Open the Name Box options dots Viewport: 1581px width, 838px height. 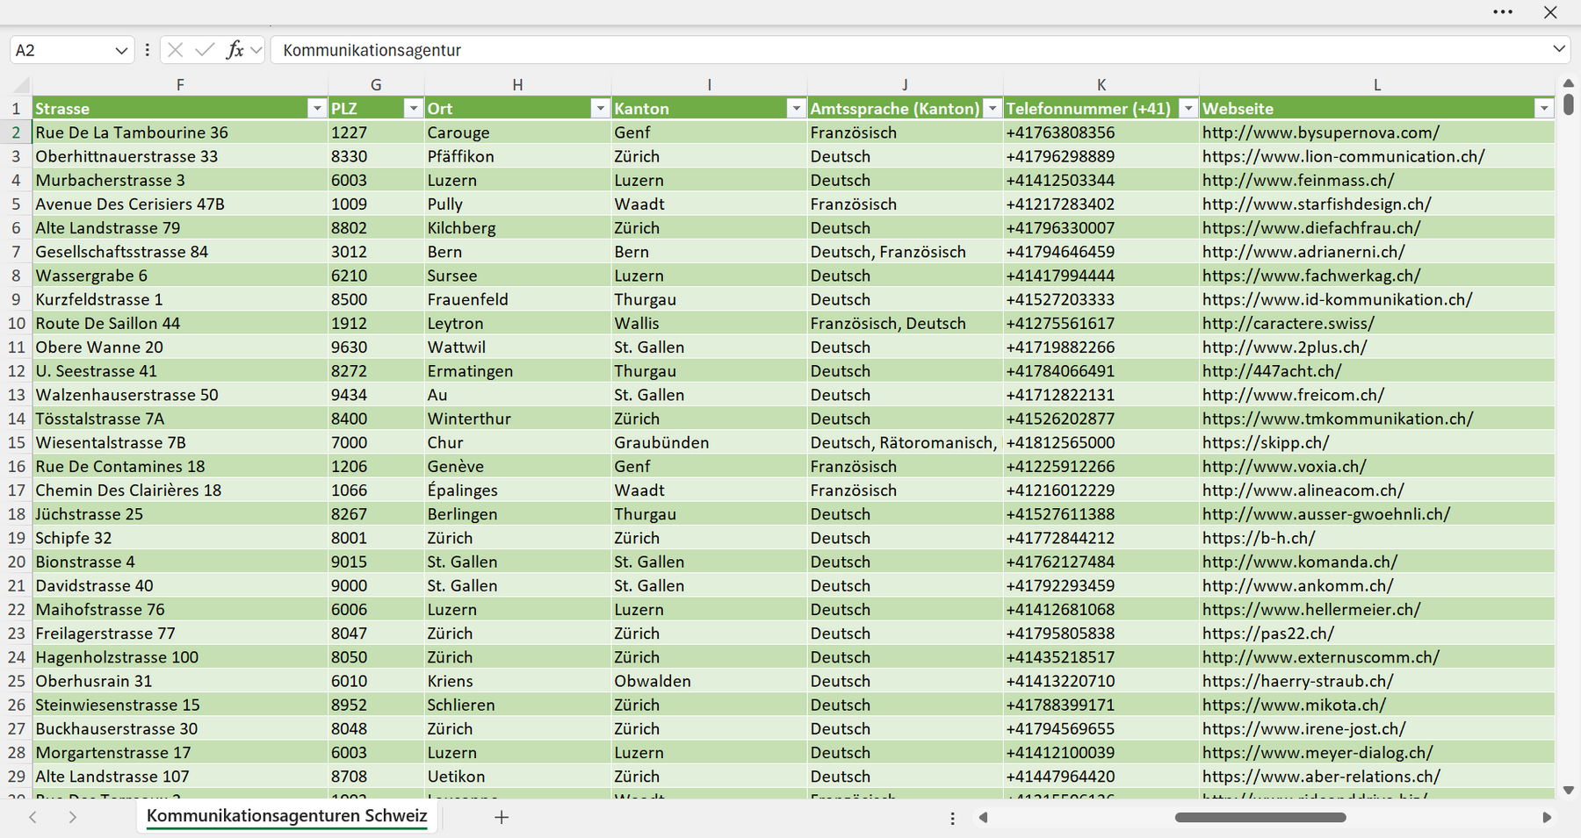[x=147, y=50]
